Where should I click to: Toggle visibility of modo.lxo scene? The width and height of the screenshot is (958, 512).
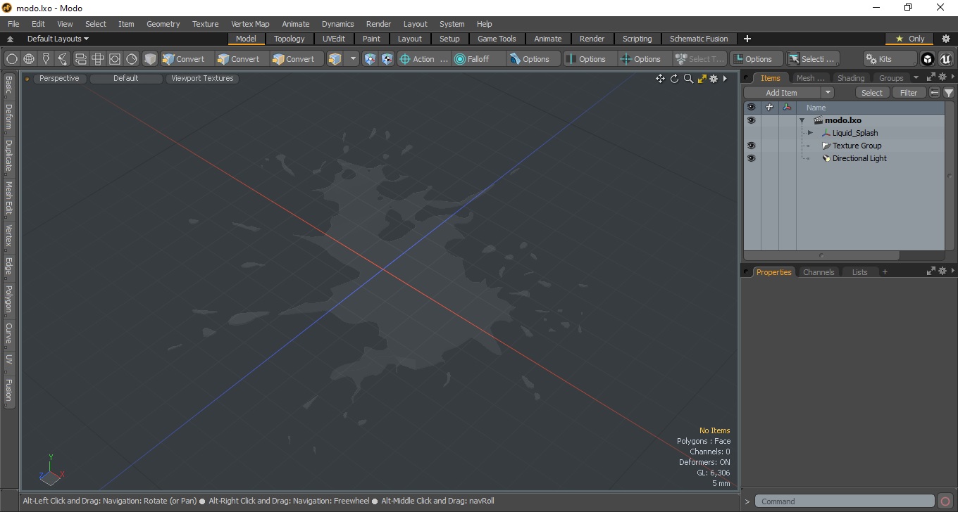(751, 120)
